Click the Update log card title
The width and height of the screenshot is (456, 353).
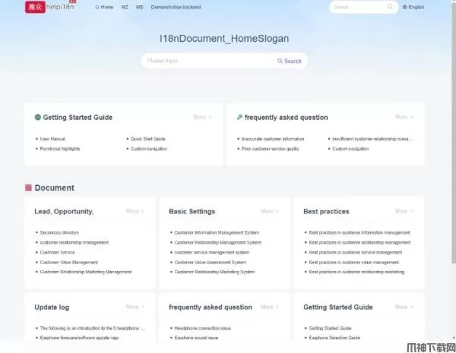pos(52,307)
